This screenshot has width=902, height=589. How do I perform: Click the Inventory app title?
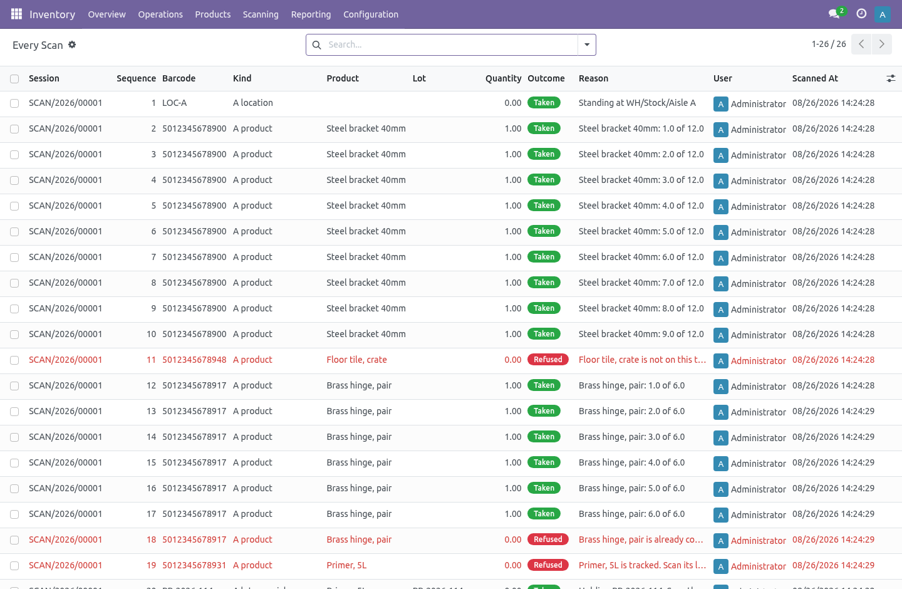pos(52,14)
